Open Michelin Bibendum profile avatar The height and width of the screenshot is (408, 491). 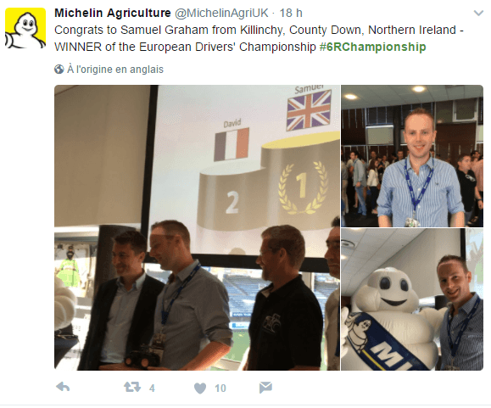[x=25, y=28]
